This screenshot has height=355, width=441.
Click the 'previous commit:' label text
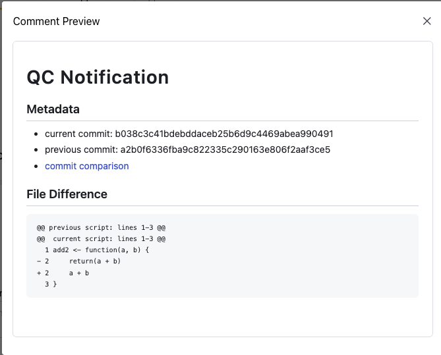tap(81, 150)
